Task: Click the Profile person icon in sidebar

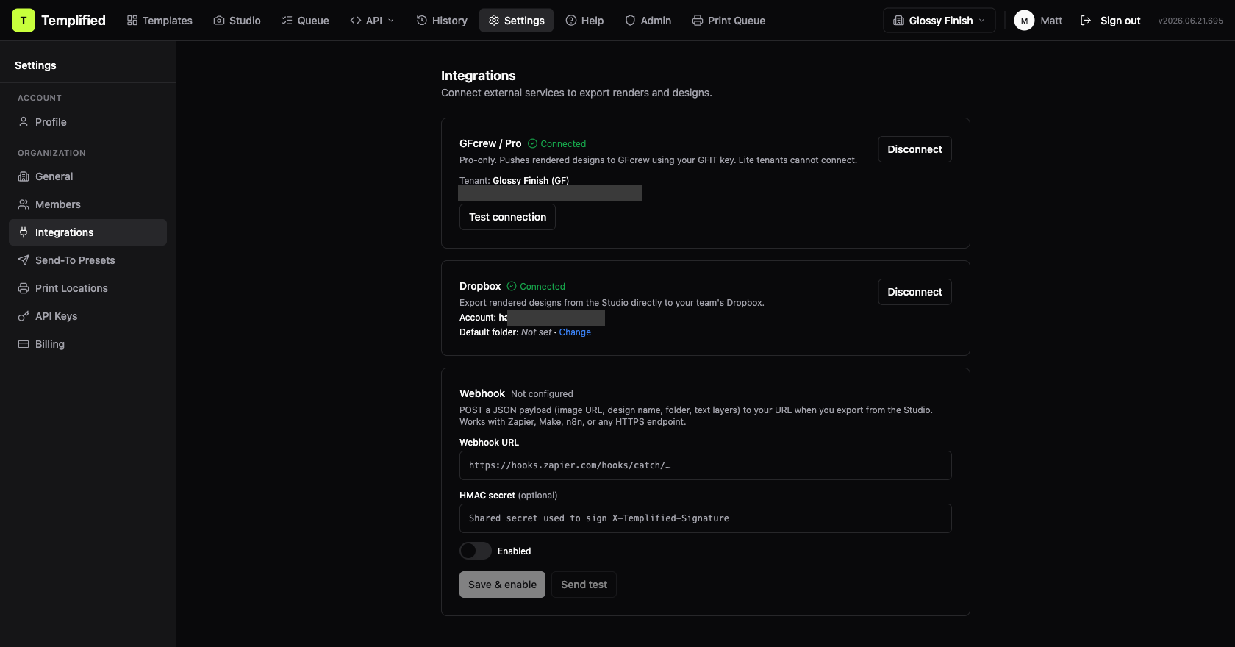Action: coord(24,122)
